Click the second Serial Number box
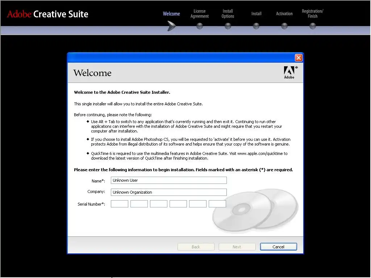 click(x=139, y=204)
